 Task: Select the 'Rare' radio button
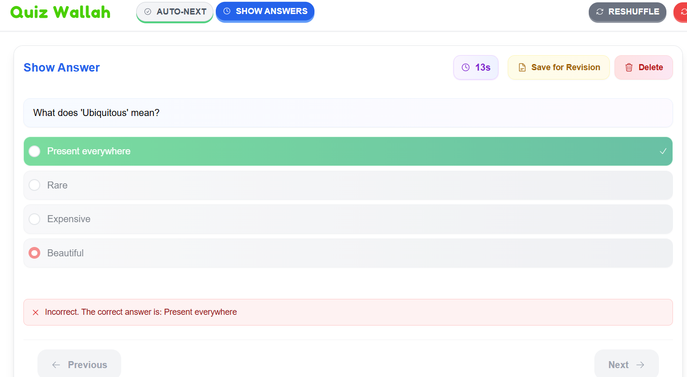(35, 185)
